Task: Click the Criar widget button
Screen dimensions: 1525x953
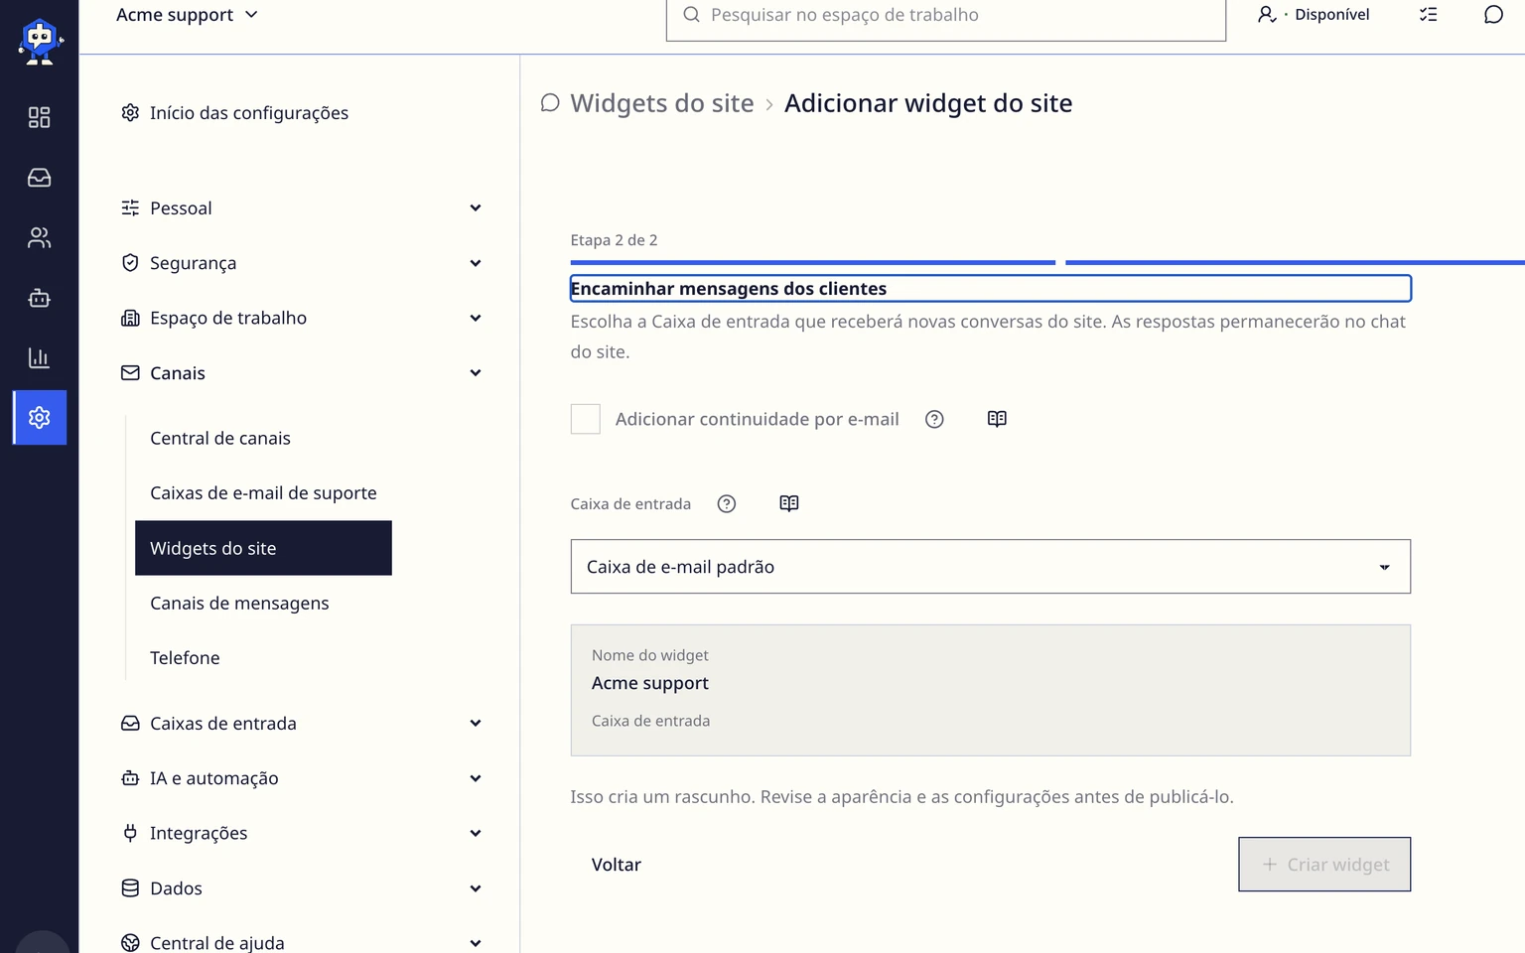Action: tap(1324, 865)
